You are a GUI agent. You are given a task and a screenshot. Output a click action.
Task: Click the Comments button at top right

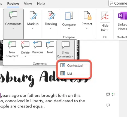coord(118,3)
